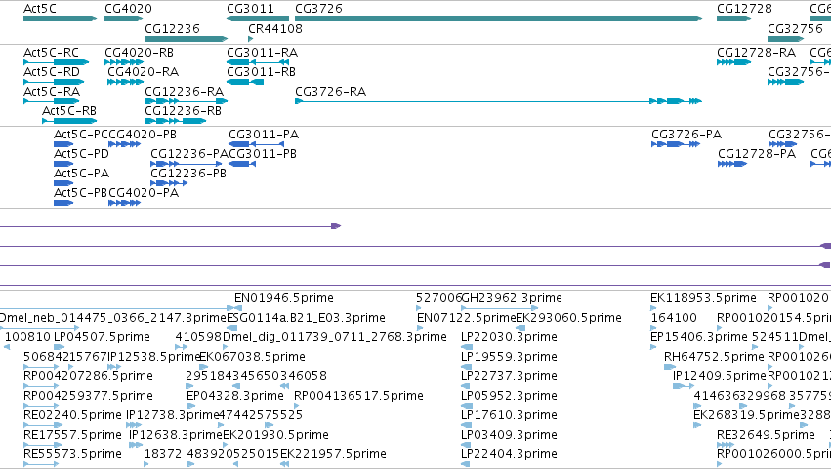The height and width of the screenshot is (469, 831).
Task: Click EST EK221957.5prime
Action: click(333, 455)
